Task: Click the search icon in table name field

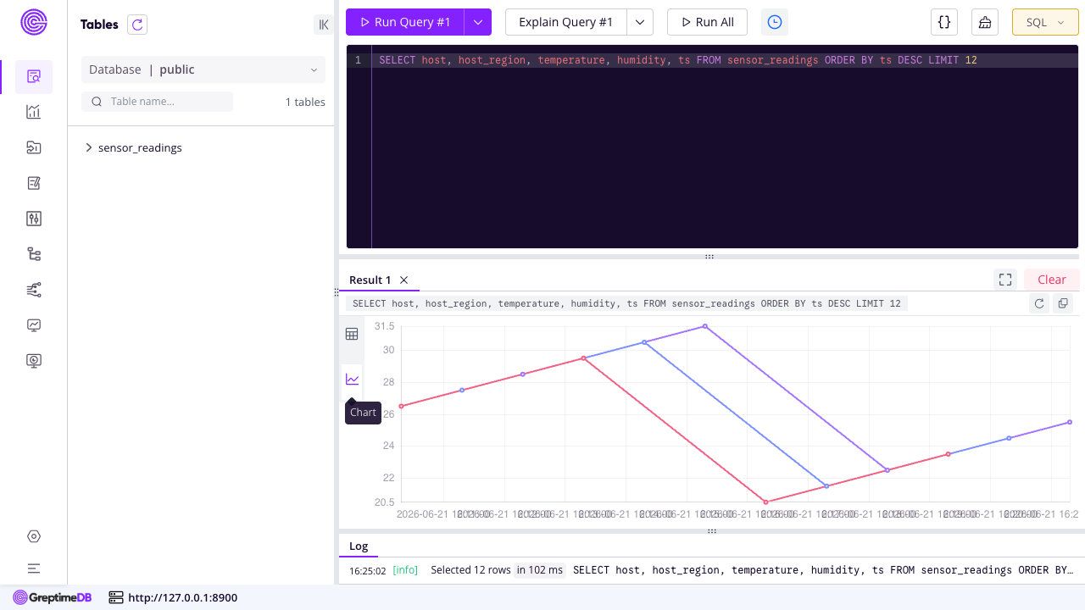Action: click(x=97, y=102)
